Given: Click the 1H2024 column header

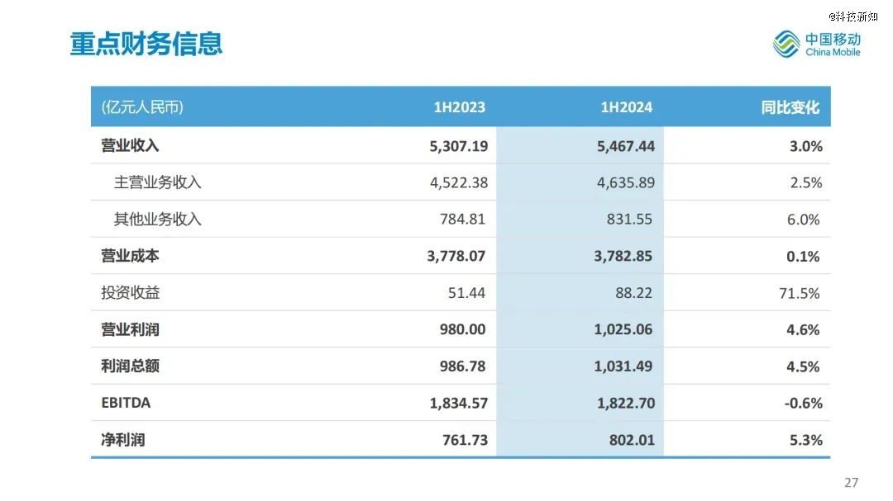Looking at the screenshot, I should [x=627, y=107].
